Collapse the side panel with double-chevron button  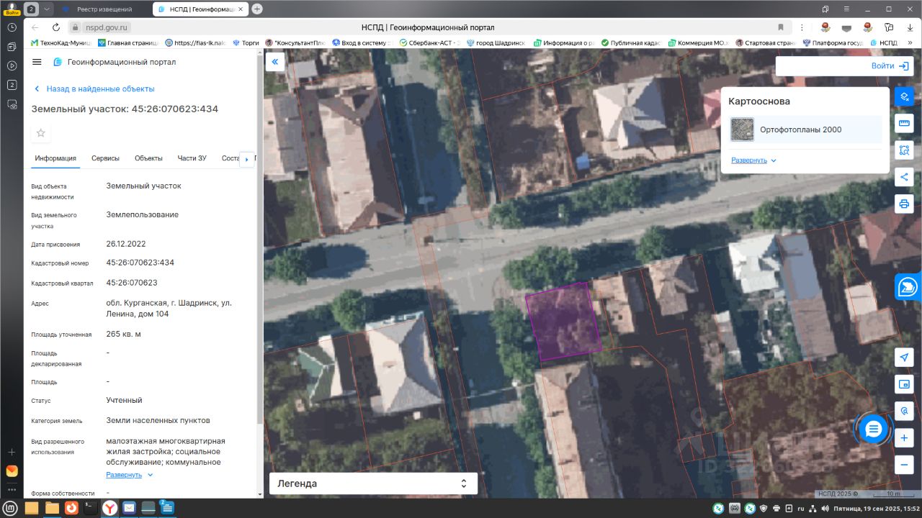274,62
